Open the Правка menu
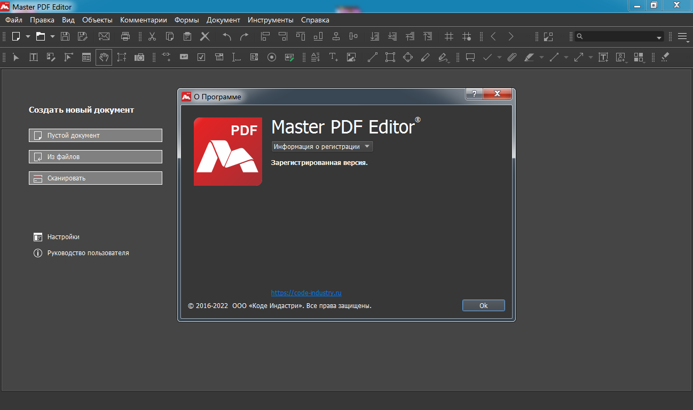 tap(42, 20)
